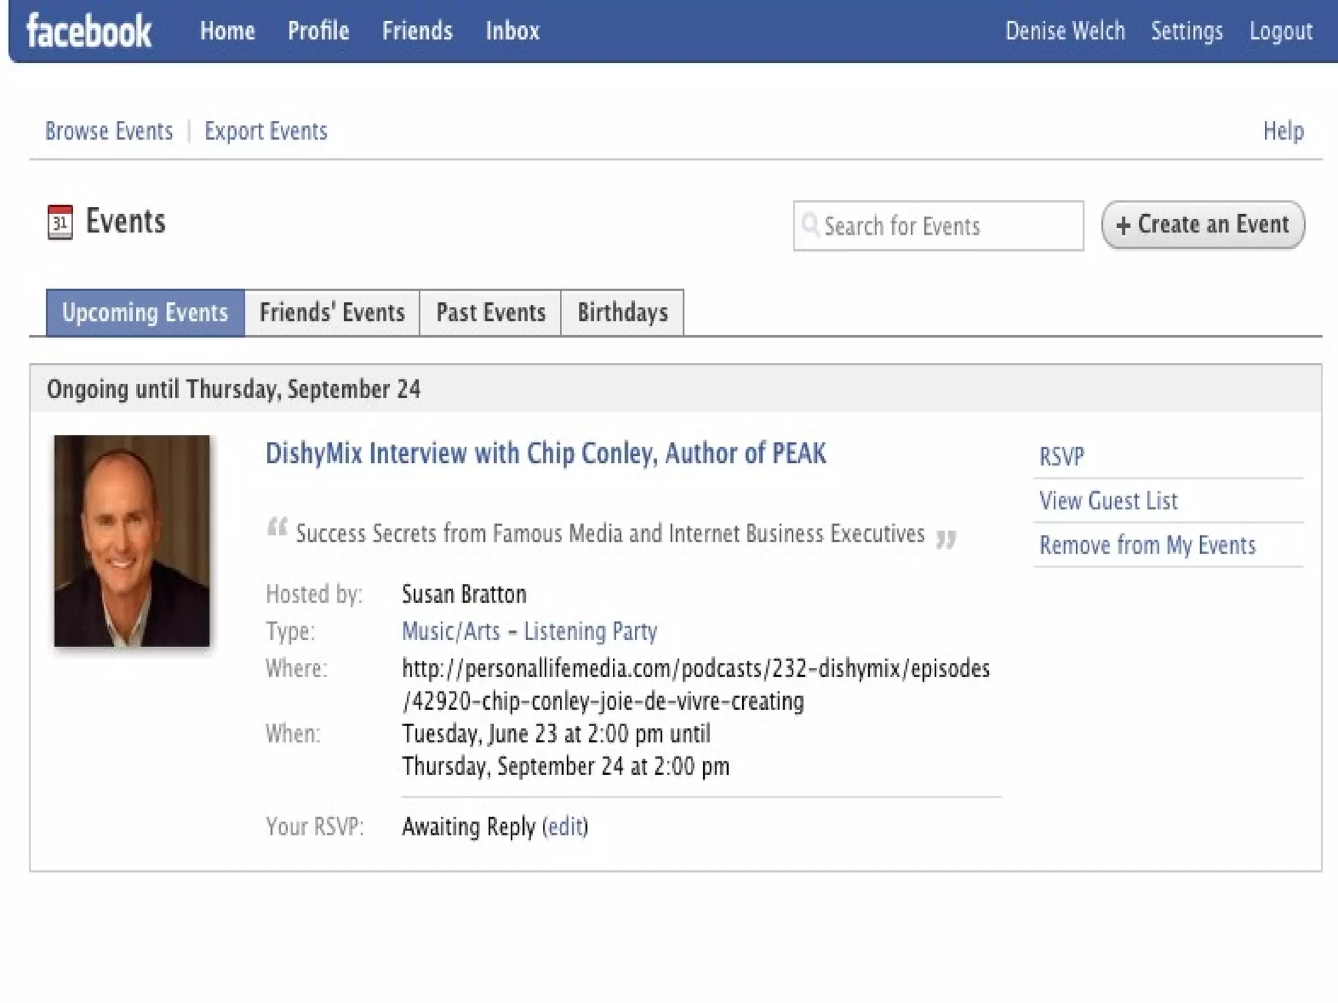This screenshot has width=1338, height=1003.
Task: Go to Inbox in the top navigation
Action: [x=512, y=31]
